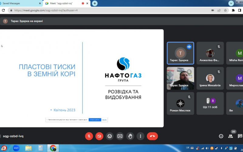Click the hide link in sharing bar
Image resolution: width=243 pixels, height=152 pixels.
104,119
